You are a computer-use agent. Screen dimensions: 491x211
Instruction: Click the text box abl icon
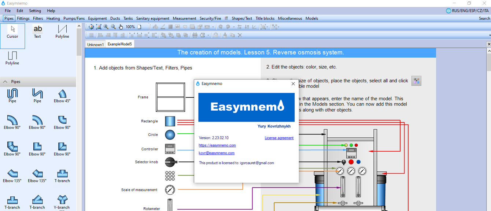point(177,27)
